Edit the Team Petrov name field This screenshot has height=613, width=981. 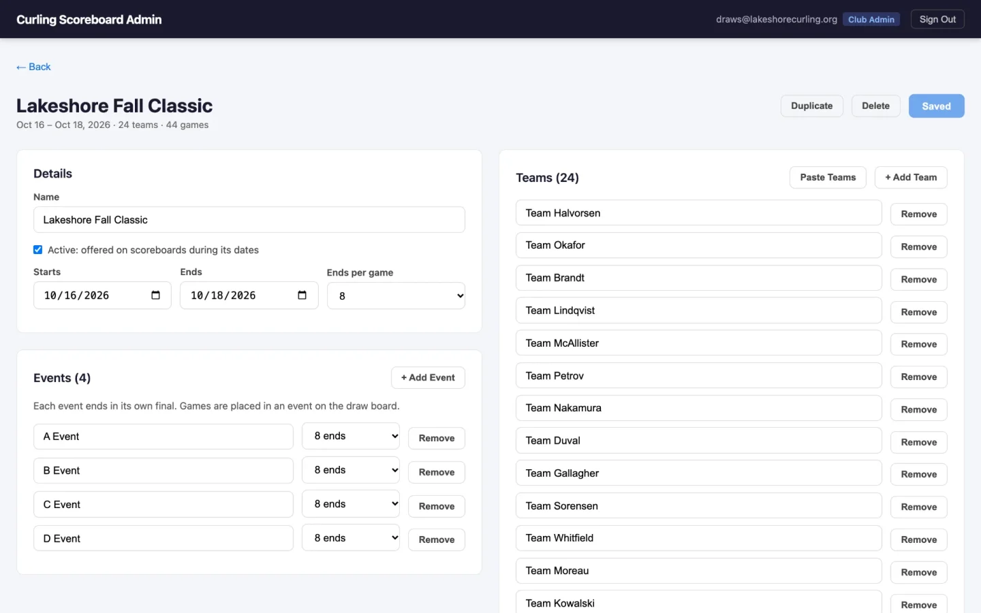(x=699, y=375)
